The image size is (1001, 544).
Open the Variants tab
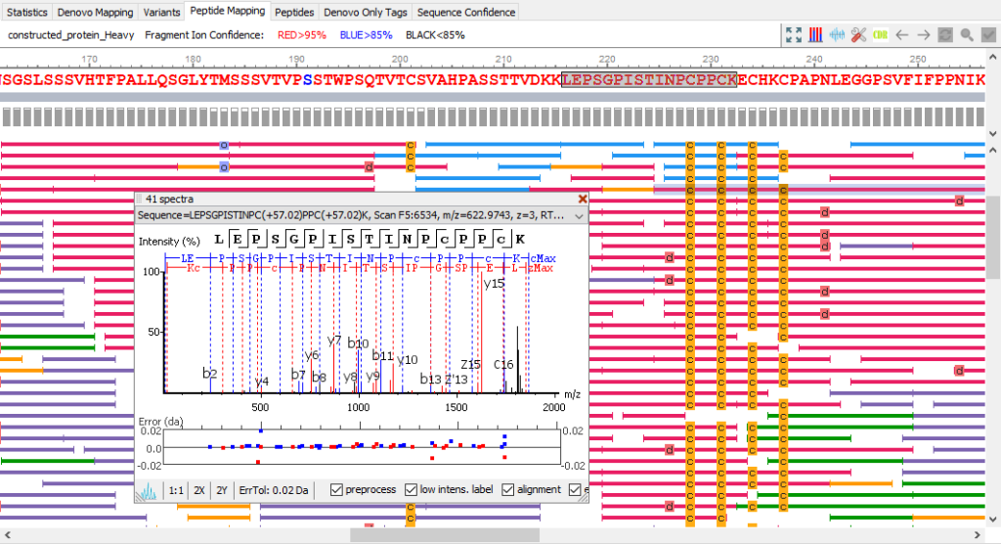161,12
